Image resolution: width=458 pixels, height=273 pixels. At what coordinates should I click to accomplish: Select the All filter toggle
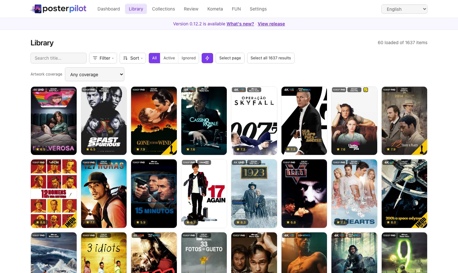pyautogui.click(x=154, y=58)
